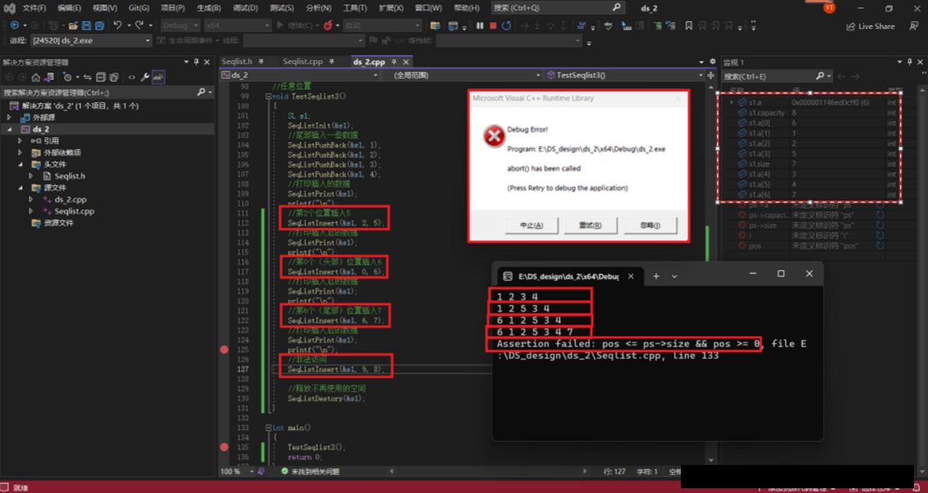Click the Navigate Backward circle arrow
This screenshot has height=493, width=928.
[x=14, y=26]
